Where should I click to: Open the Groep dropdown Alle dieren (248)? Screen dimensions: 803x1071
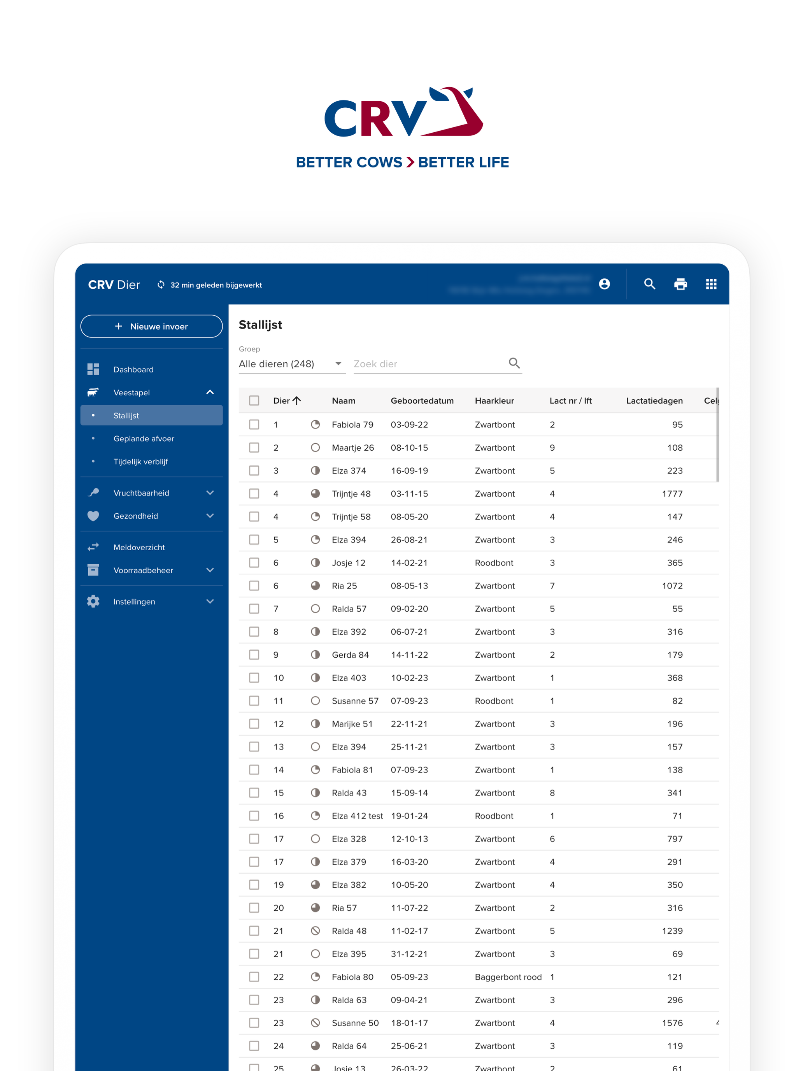click(292, 363)
